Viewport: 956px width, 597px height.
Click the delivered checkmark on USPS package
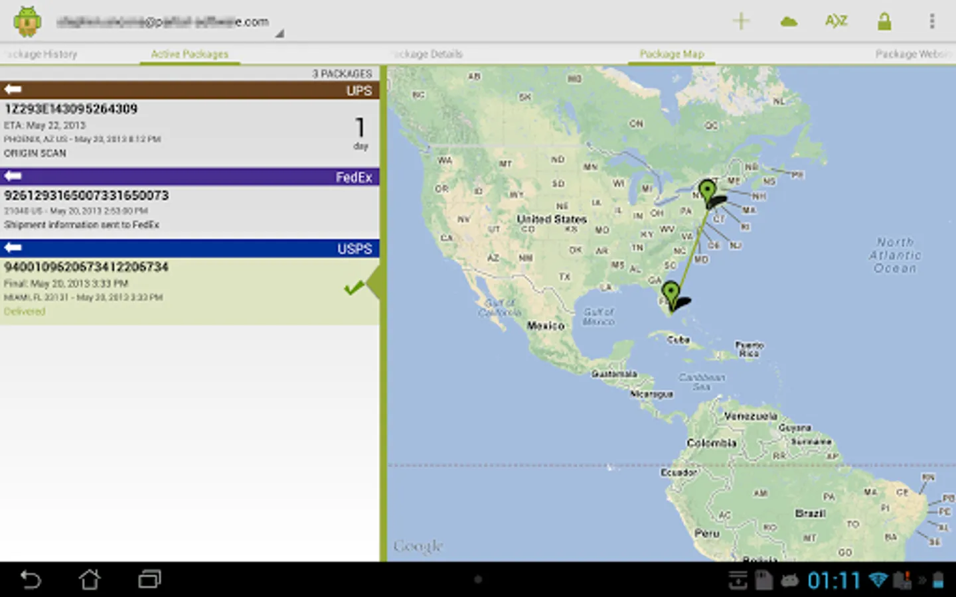(x=354, y=287)
